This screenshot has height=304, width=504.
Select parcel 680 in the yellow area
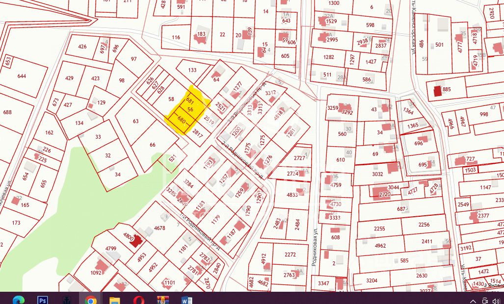pos(182,120)
